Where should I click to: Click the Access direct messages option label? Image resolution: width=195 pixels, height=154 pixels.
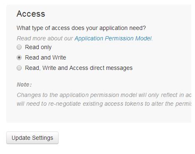79,68
